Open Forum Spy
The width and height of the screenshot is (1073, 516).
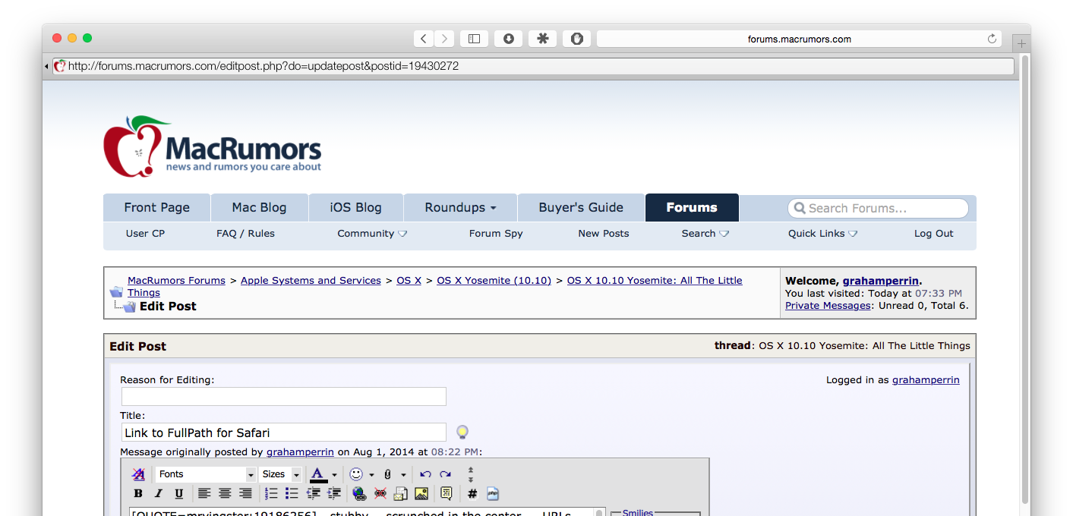tap(496, 234)
